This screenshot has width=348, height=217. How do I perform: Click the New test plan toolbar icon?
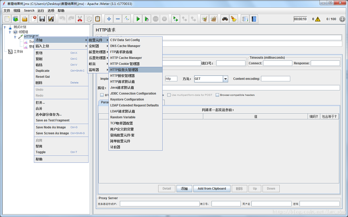[x=7, y=19]
